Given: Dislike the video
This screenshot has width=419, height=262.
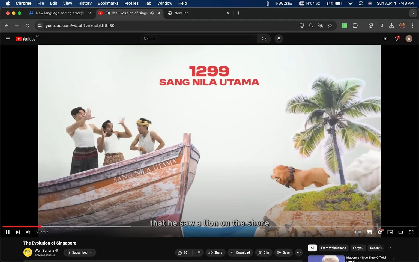Looking at the screenshot, I should [197, 252].
